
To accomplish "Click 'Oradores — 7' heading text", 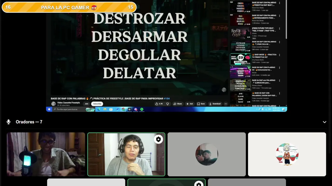I will 29,122.
